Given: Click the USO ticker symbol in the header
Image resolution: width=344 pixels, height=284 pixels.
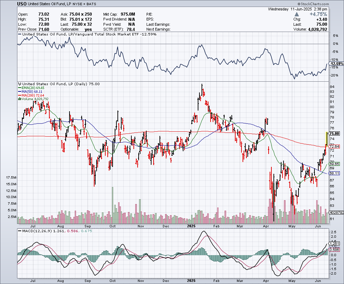Looking at the screenshot, I should (22, 4).
